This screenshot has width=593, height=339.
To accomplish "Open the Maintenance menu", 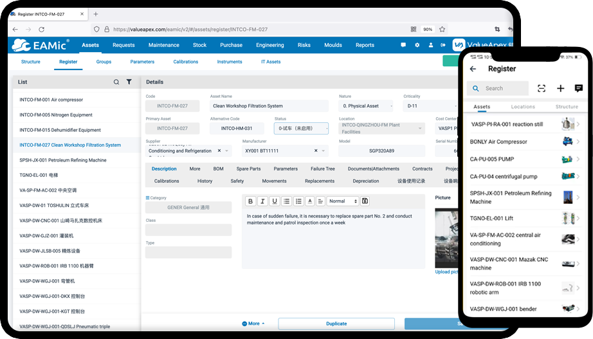I will [x=163, y=45].
